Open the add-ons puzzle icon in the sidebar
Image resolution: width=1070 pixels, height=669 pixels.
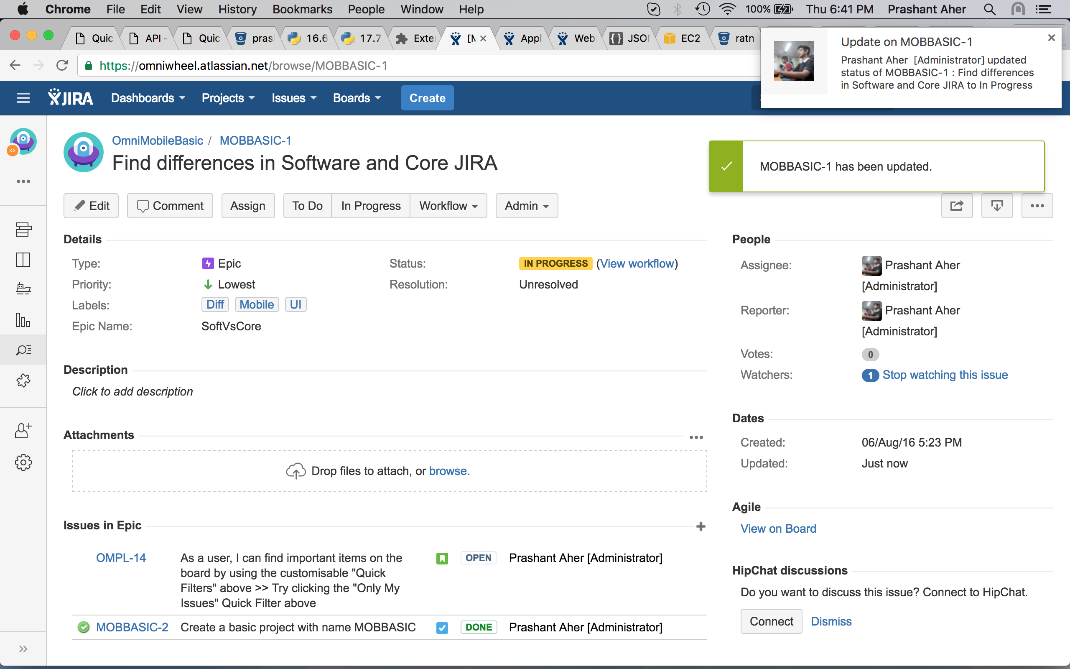click(23, 380)
